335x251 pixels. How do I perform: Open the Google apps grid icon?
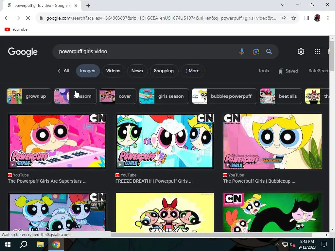point(317,52)
